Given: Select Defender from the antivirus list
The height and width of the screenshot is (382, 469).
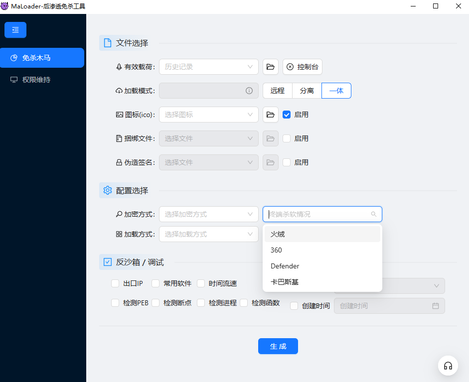Looking at the screenshot, I should click(285, 266).
